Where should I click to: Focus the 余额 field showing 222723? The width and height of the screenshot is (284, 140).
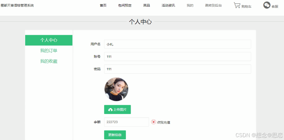click(127, 122)
